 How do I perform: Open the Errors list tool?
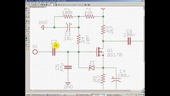[x=29, y=49]
